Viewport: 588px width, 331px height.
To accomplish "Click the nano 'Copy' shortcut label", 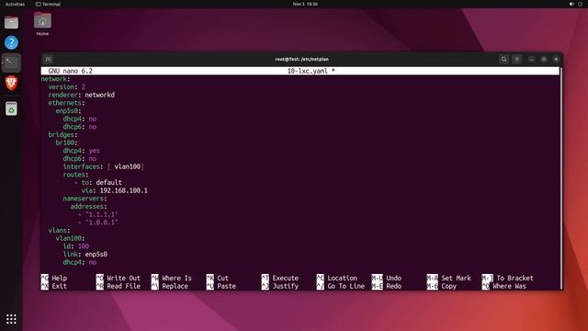I will pyautogui.click(x=448, y=286).
